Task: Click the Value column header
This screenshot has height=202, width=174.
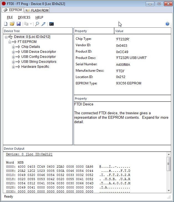Action: pyautogui.click(x=143, y=31)
